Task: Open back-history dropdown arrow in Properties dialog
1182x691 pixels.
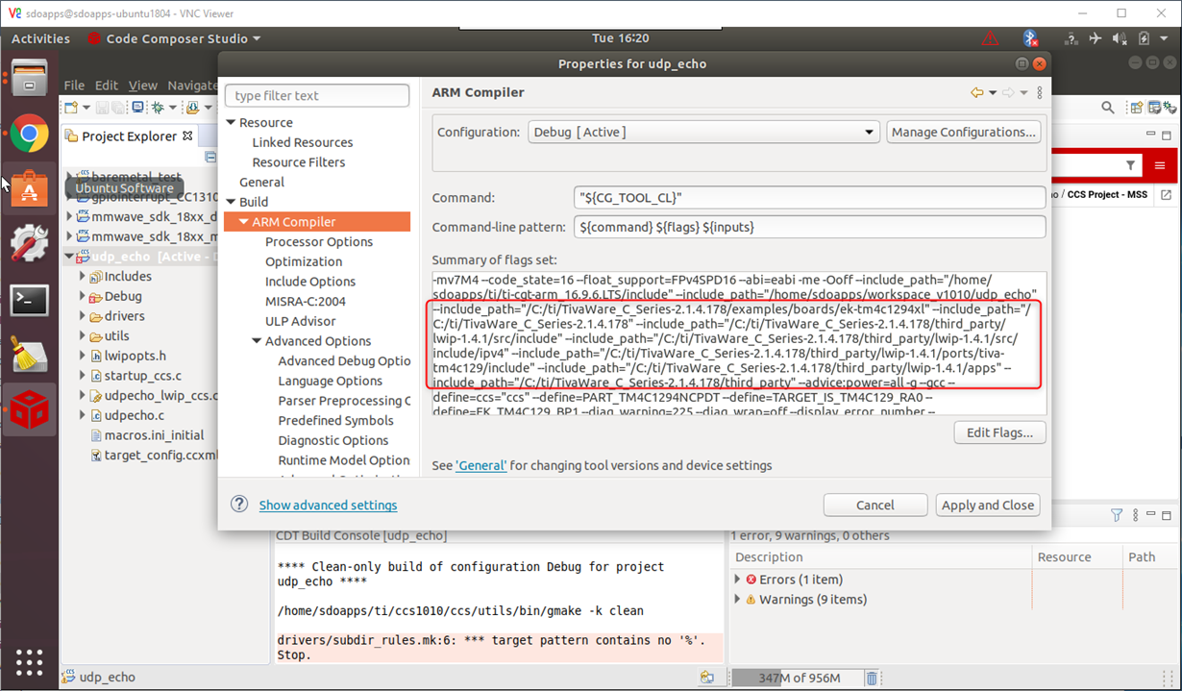Action: coord(992,92)
